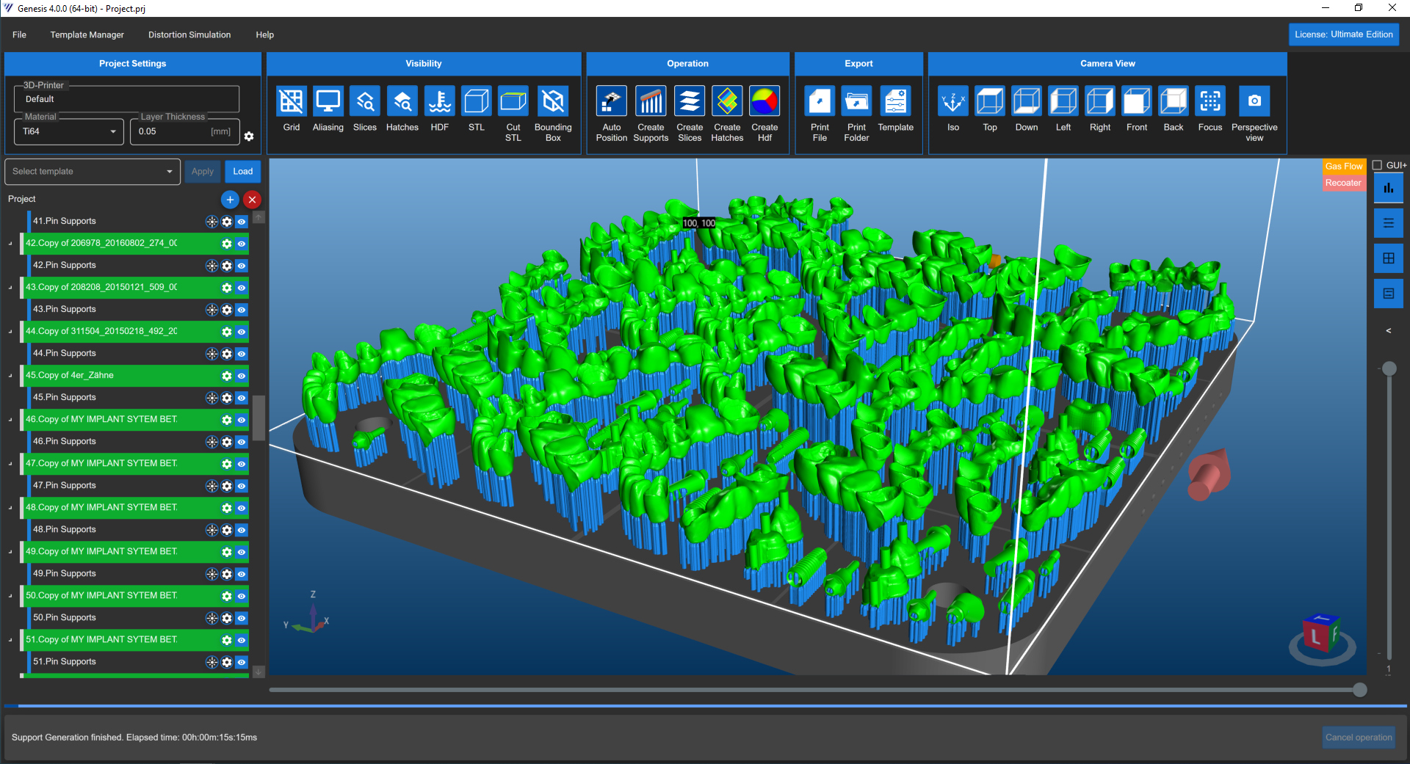Click the Gas Flow button
This screenshot has height=764, width=1410.
pos(1343,167)
